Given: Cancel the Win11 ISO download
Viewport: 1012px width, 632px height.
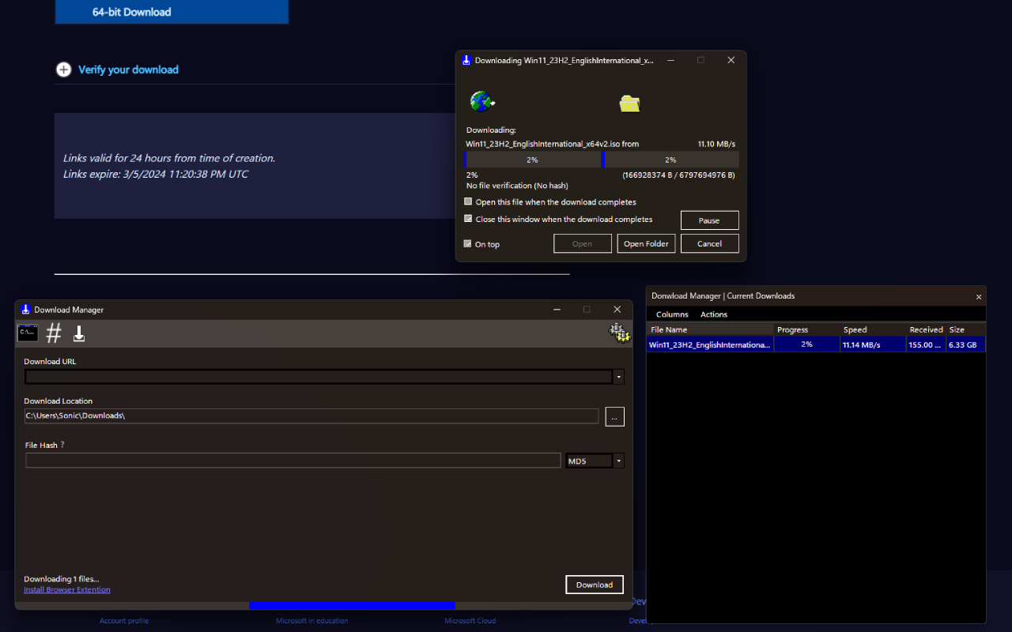Looking at the screenshot, I should [x=709, y=244].
